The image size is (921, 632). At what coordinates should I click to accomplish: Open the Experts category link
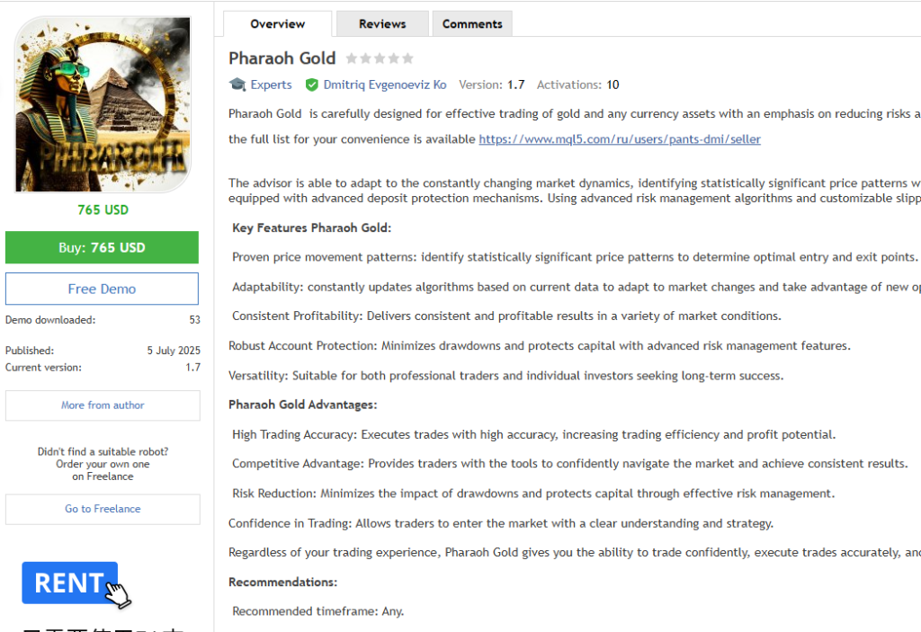(x=271, y=85)
